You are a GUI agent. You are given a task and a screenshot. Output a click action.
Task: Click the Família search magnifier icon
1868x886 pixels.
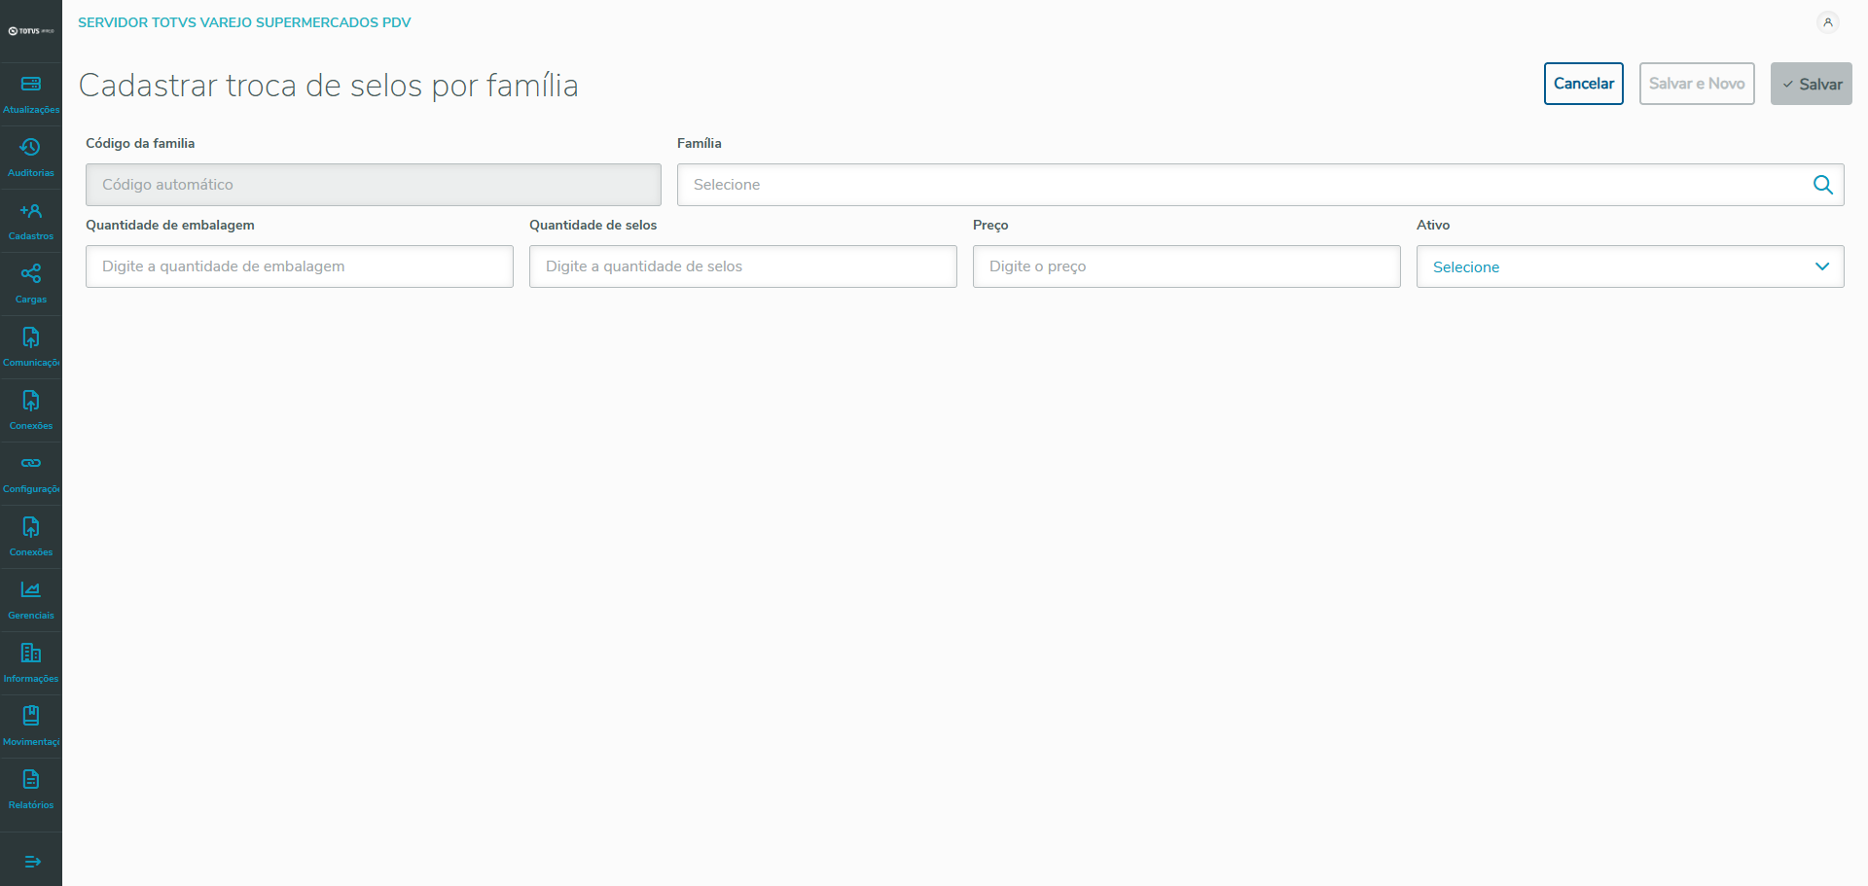(1822, 185)
